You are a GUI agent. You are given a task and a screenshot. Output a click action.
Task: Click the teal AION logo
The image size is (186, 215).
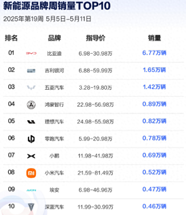tap(31, 190)
